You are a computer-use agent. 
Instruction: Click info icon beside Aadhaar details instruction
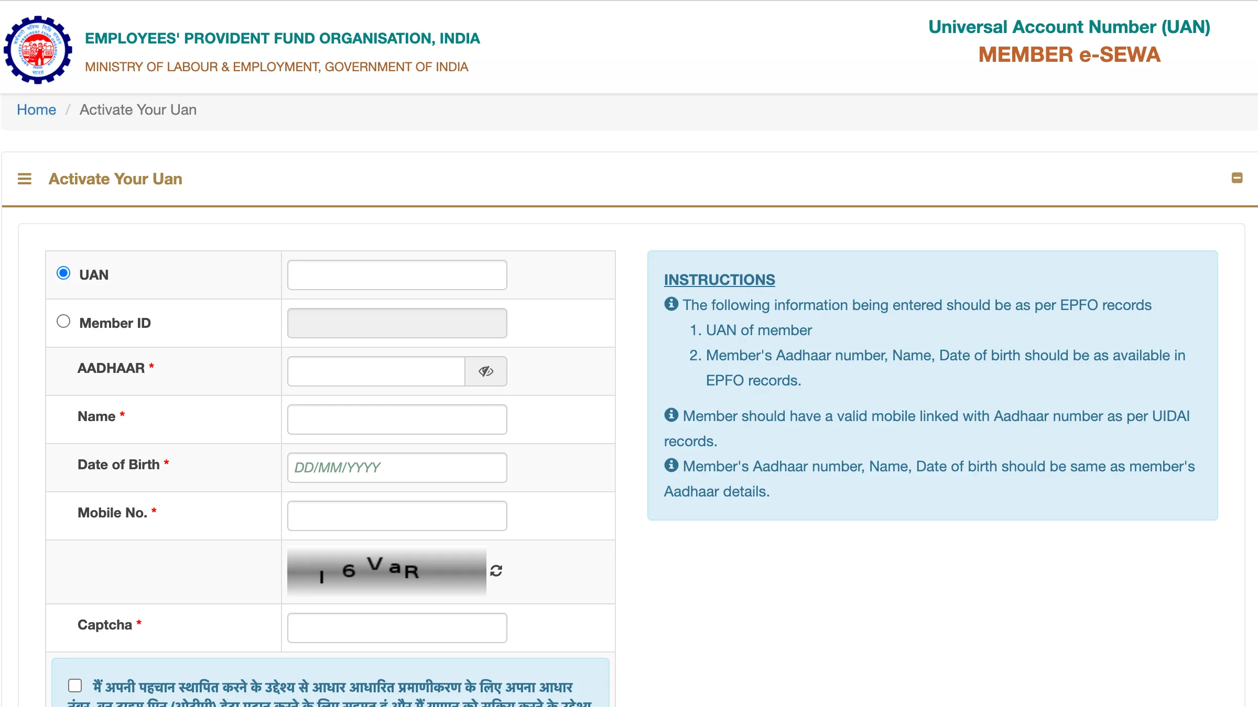pyautogui.click(x=671, y=465)
